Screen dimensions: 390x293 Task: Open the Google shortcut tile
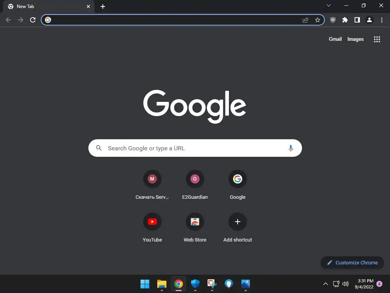[x=238, y=185]
